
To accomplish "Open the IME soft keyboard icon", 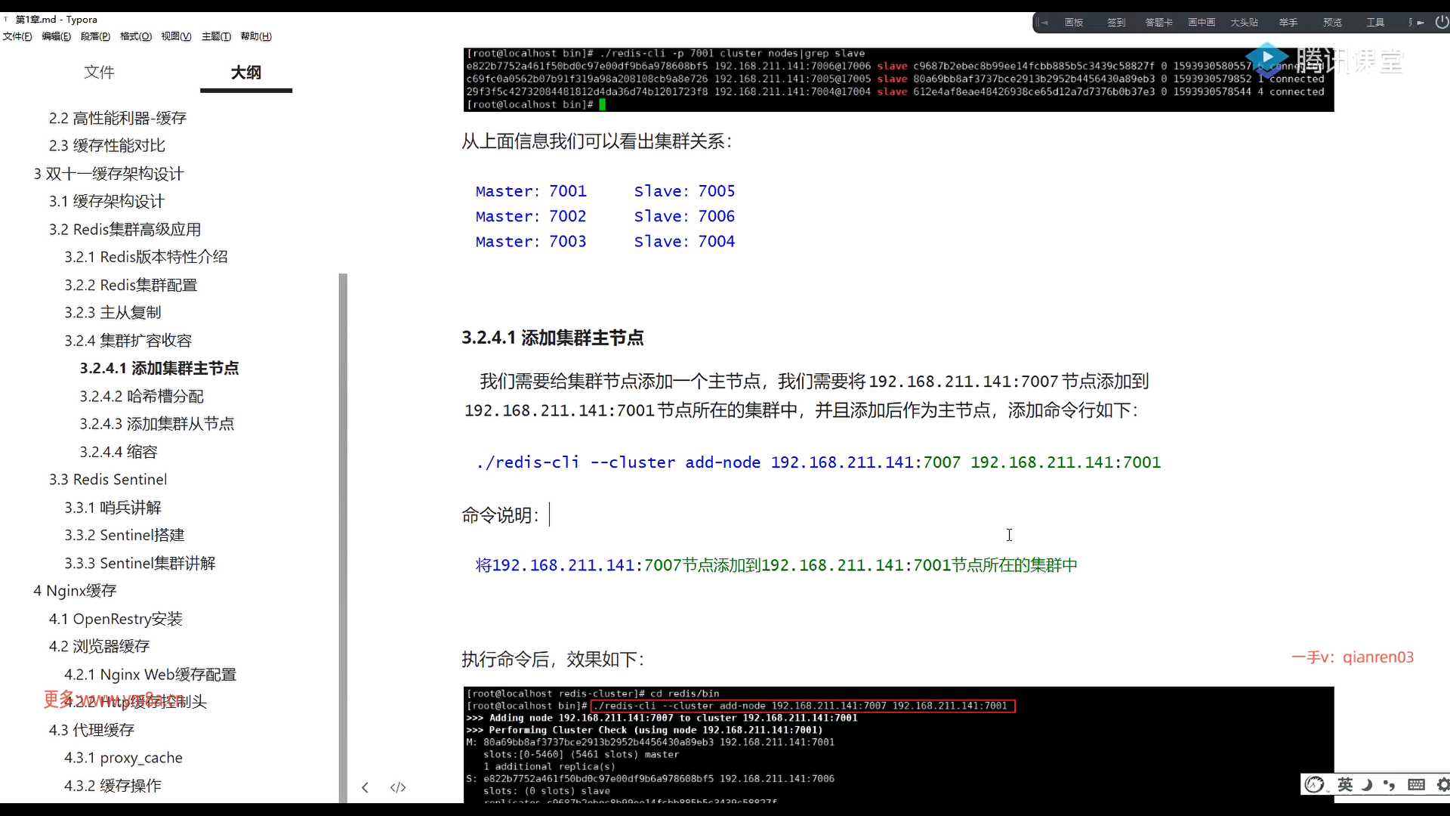I will coord(1416,784).
